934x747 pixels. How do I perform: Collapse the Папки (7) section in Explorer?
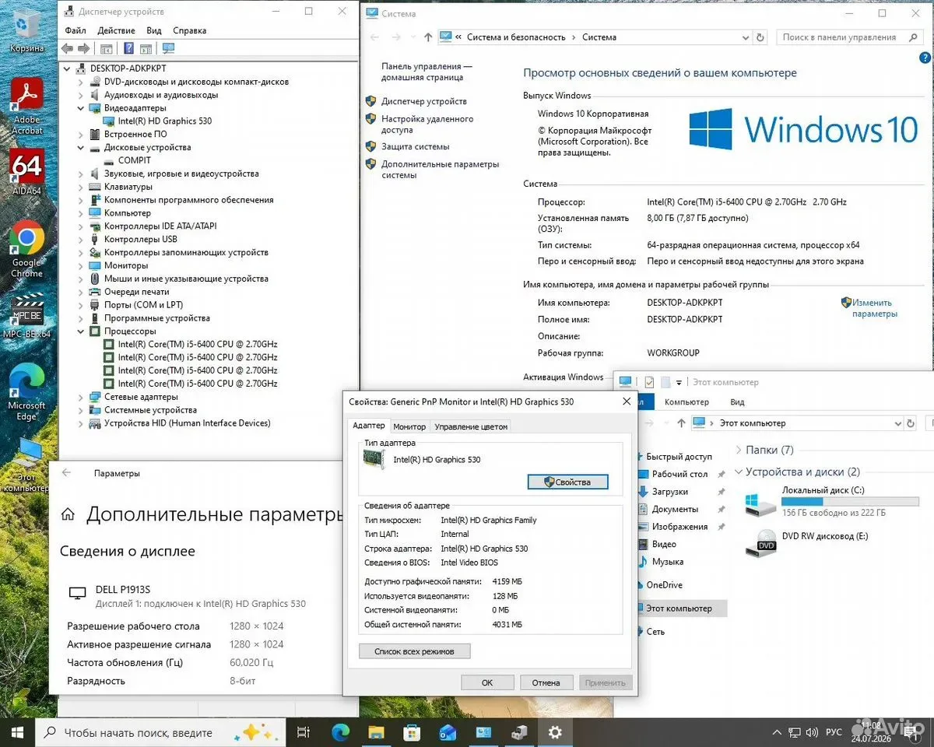pyautogui.click(x=738, y=450)
